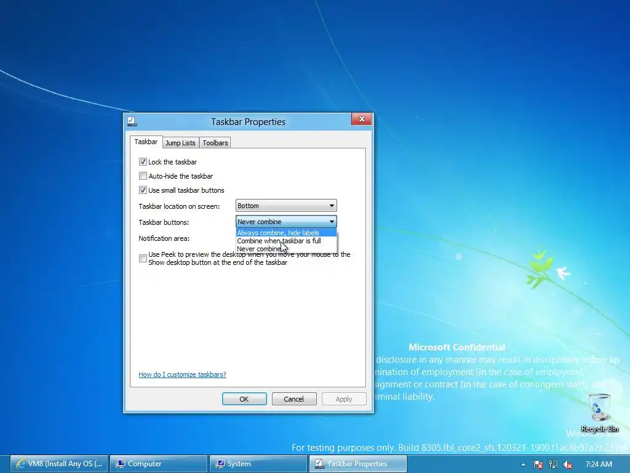Click Taskbar Properties taskbar button
630x473 pixels.
pos(358,464)
